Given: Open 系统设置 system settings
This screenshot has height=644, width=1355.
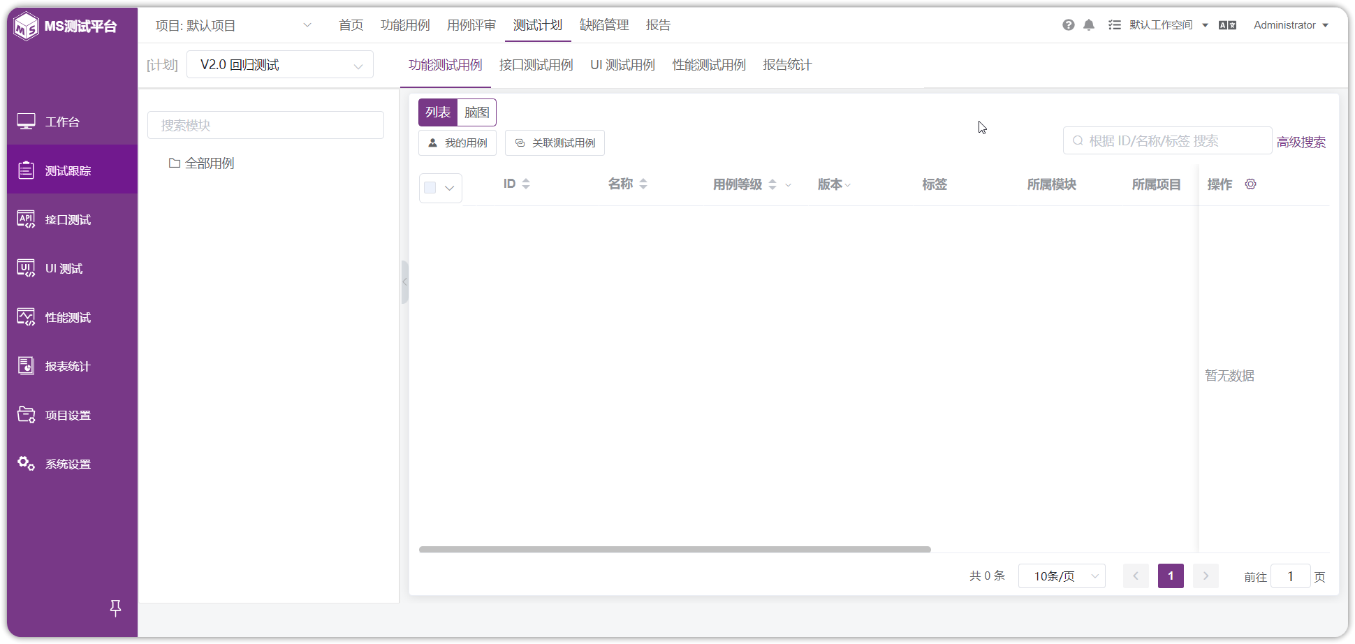Looking at the screenshot, I should coord(72,464).
